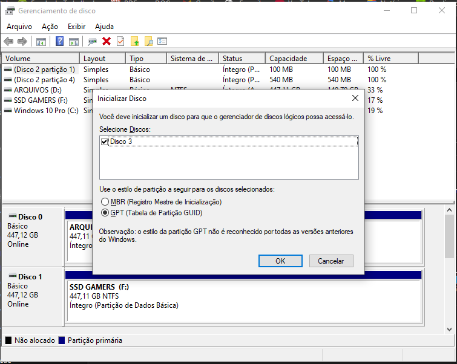Click the connect drive toolbar icon

pos(92,42)
